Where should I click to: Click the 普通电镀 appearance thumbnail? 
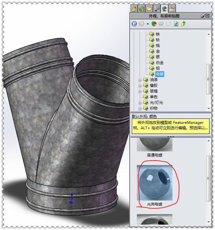tap(155, 145)
